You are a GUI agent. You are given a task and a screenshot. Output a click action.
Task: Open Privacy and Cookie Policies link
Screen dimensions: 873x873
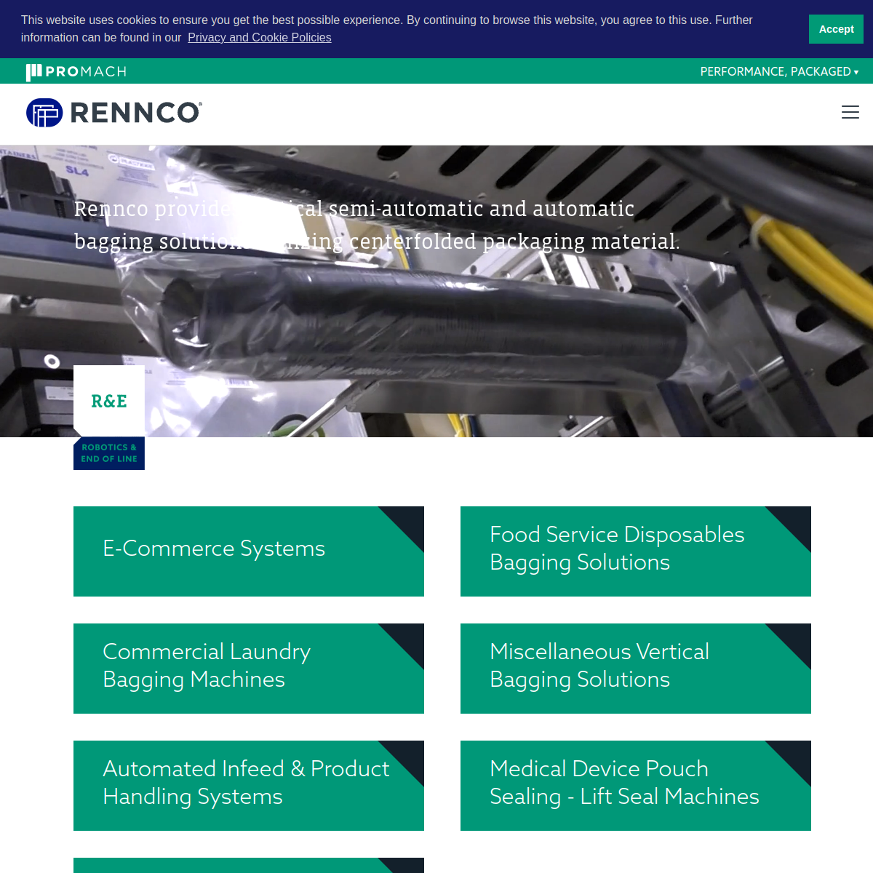(x=259, y=37)
